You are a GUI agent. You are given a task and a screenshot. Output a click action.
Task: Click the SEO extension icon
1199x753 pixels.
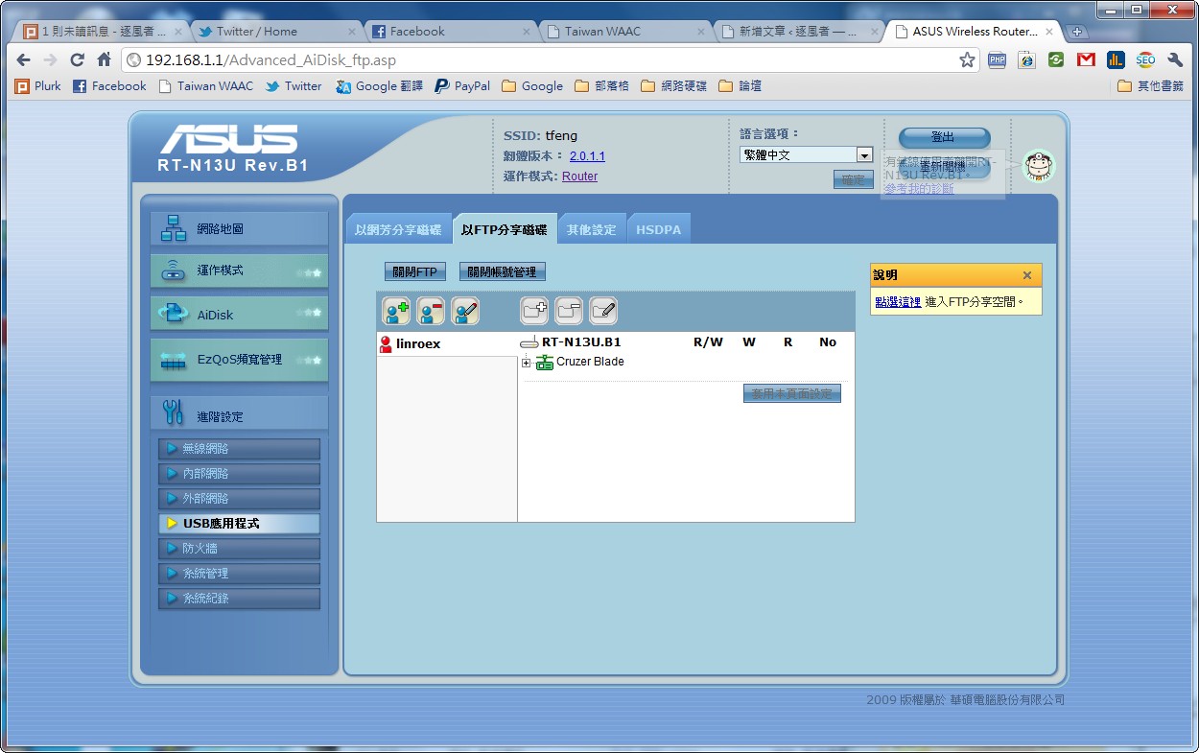[1145, 59]
